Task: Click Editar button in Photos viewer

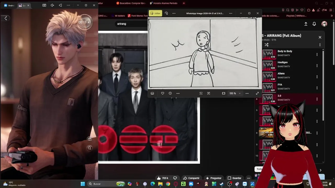Action: (155, 13)
